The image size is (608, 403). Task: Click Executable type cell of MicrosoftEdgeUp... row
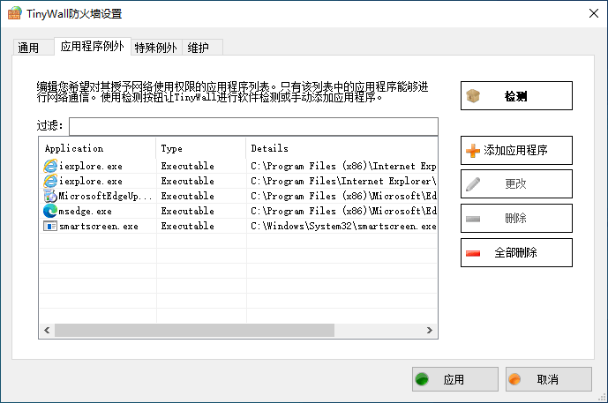pyautogui.click(x=188, y=196)
